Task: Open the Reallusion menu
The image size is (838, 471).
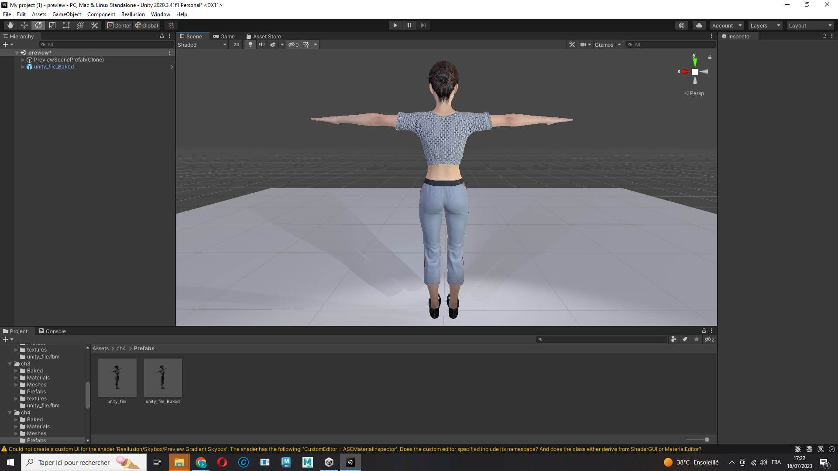Action: [x=133, y=14]
